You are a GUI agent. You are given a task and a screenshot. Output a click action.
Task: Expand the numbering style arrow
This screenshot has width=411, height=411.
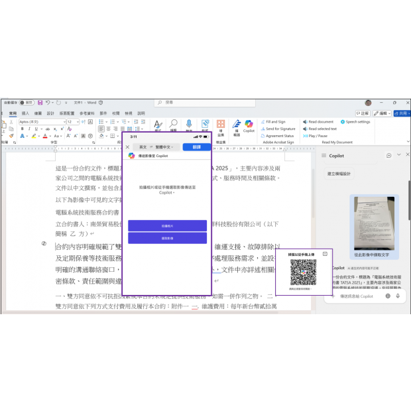(118, 122)
